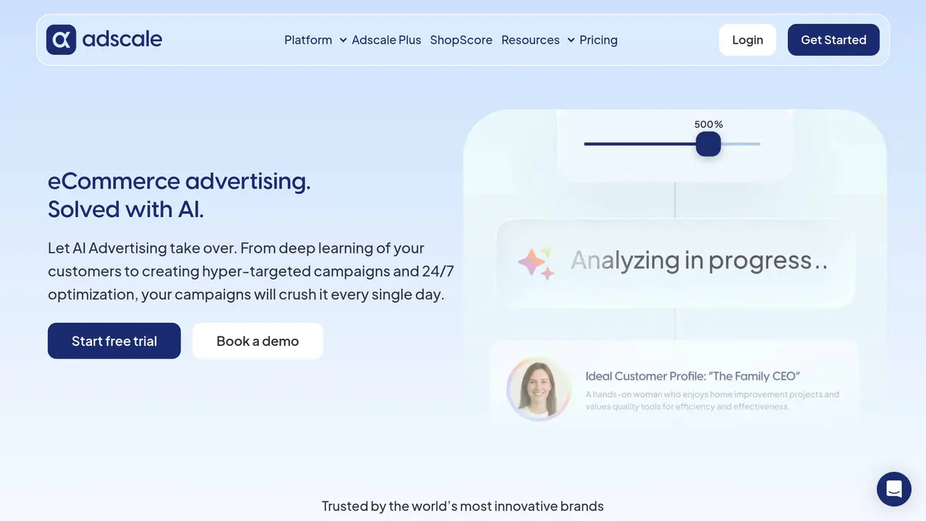926x521 pixels.
Task: Select the Analyzing in progress card
Action: point(675,263)
